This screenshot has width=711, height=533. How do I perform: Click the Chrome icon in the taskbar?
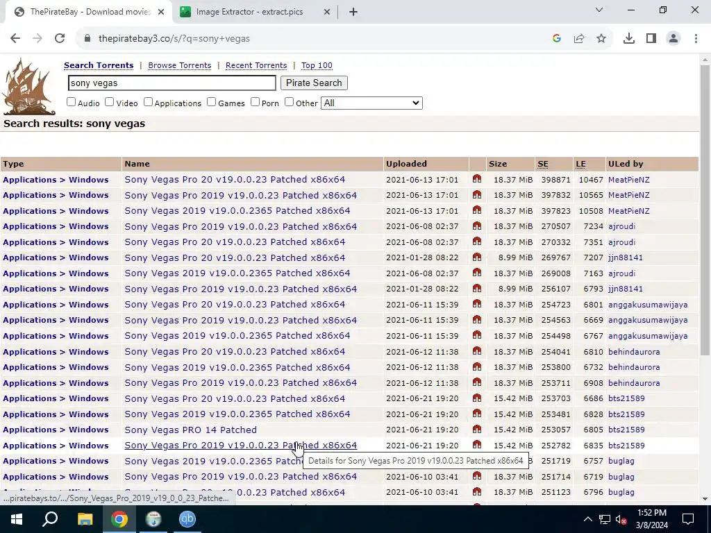pyautogui.click(x=119, y=519)
